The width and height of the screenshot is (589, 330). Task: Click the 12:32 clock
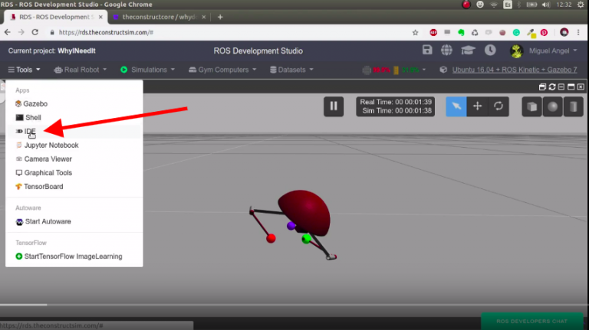pos(564,5)
